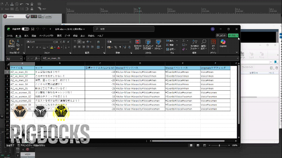Open Format as Table
The image size is (282, 158).
(x=148, y=45)
